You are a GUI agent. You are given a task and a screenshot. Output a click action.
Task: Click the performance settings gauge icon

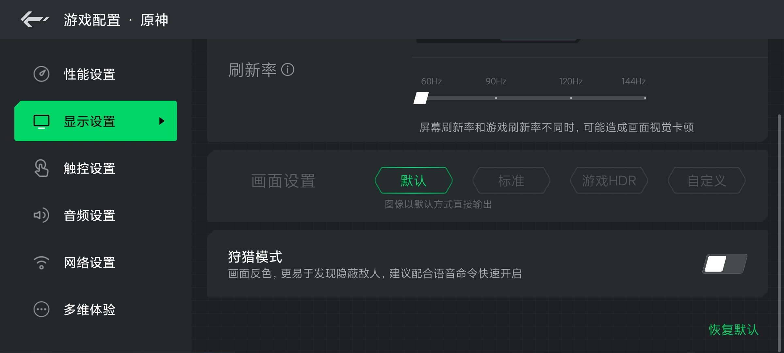(41, 74)
